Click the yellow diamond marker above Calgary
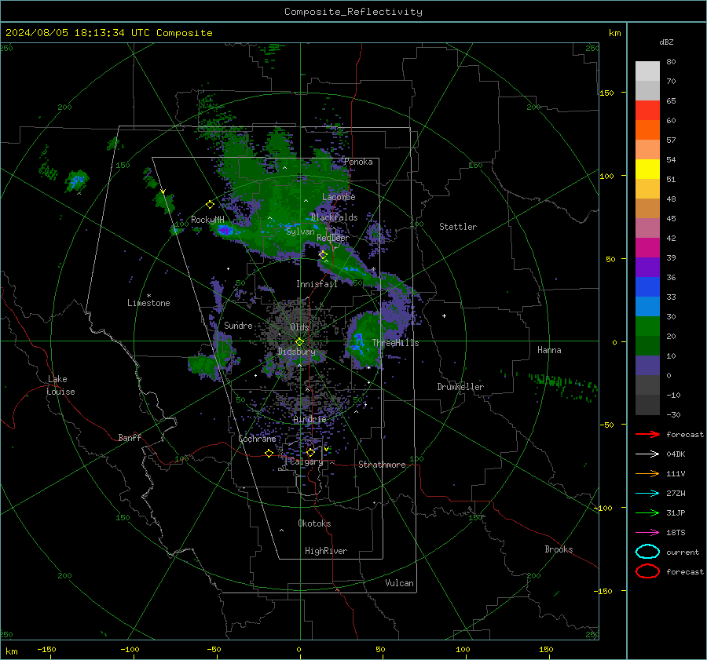This screenshot has height=660, width=707. tap(310, 452)
